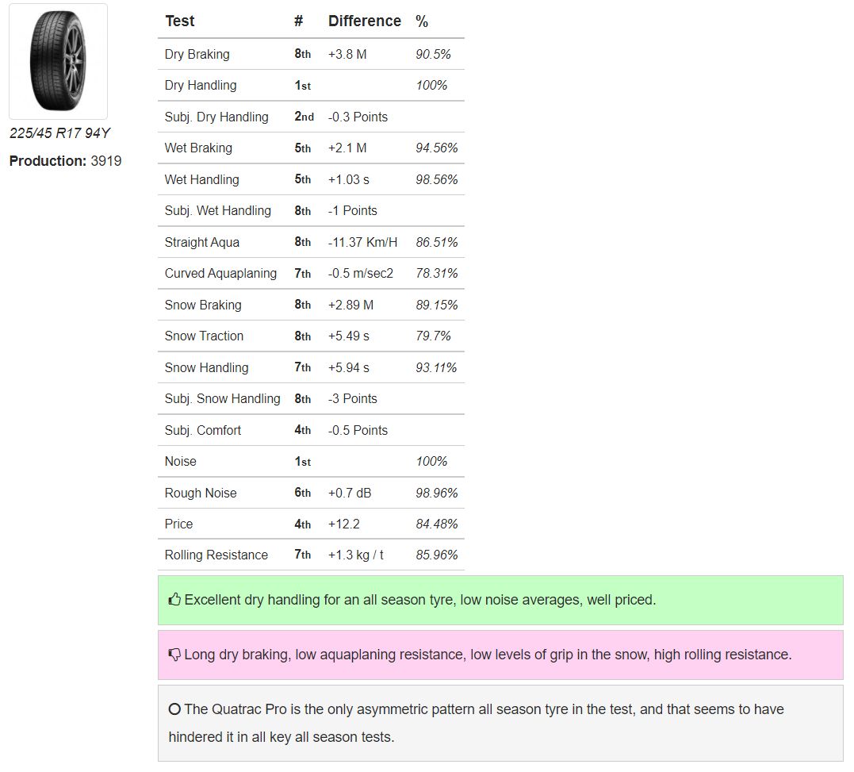Click the Quatrac Pro tyre thumbnail image
This screenshot has width=854, height=772.
tap(58, 62)
